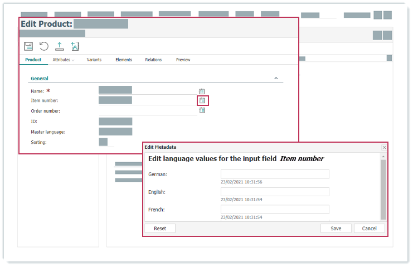The width and height of the screenshot is (413, 267).
Task: Collapse the General section chevron
Action: [x=276, y=79]
